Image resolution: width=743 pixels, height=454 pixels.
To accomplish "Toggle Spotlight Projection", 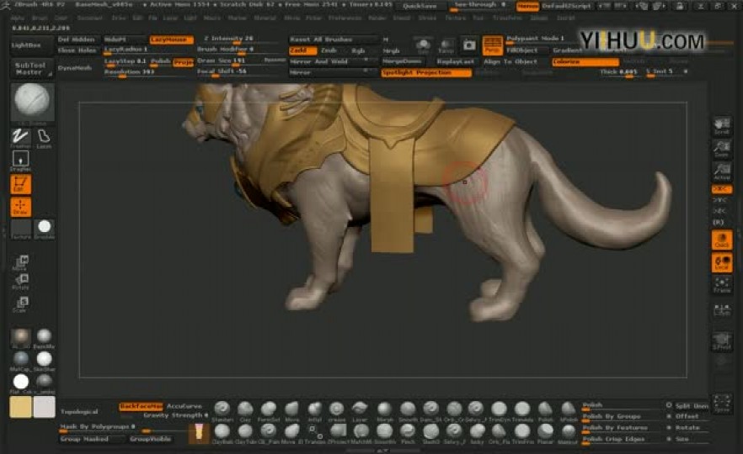I will (426, 73).
